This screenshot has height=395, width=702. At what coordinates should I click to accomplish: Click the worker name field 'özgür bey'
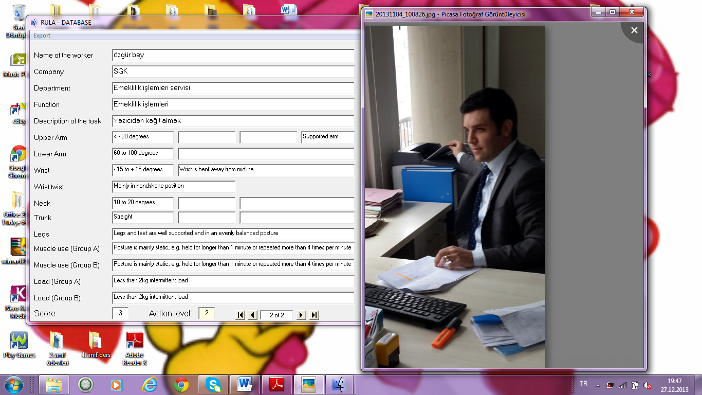pyautogui.click(x=233, y=55)
